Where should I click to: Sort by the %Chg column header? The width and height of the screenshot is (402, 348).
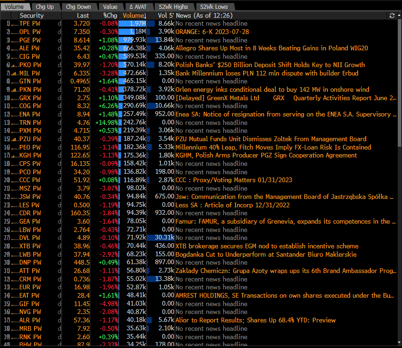[x=110, y=15]
